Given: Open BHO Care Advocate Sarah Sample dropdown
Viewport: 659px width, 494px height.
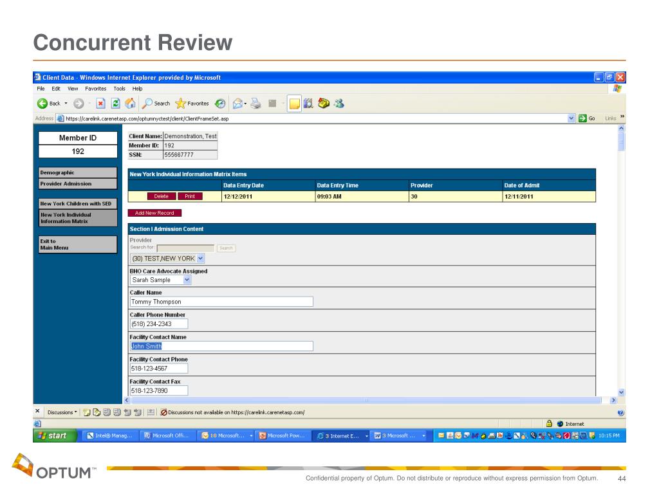Looking at the screenshot, I should 187,280.
